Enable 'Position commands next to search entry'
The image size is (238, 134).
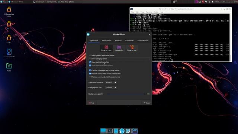coord(90,77)
